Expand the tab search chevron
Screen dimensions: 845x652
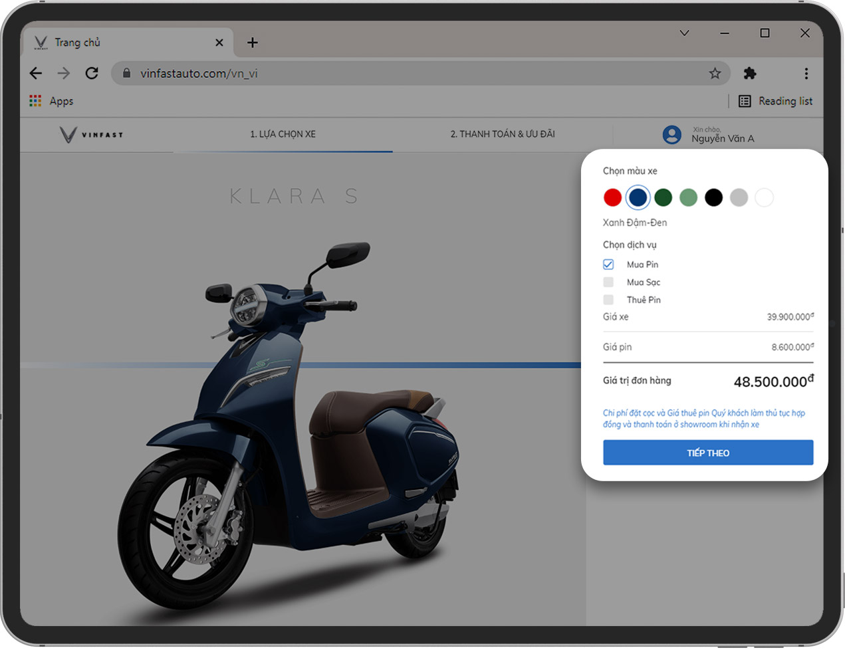(x=684, y=33)
